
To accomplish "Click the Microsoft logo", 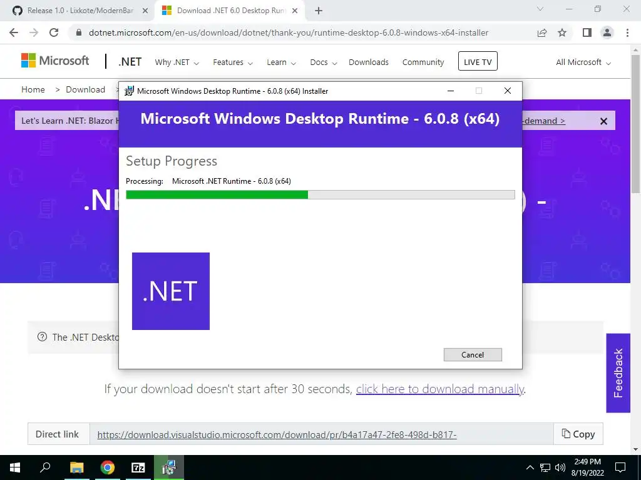I will point(55,61).
